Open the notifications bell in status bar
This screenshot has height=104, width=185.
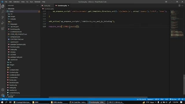(182, 99)
